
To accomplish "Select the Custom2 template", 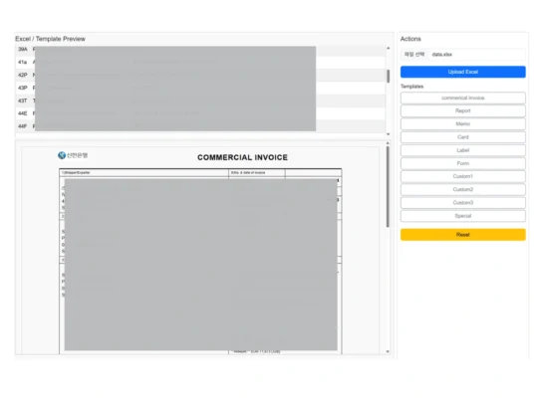I will click(x=463, y=190).
